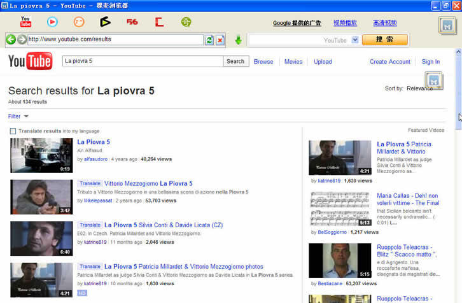Viewport: 462px width, 303px height.
Task: Open featured La Piovra 5 Patricia Millardet & Vittorio
Action: coord(404,148)
